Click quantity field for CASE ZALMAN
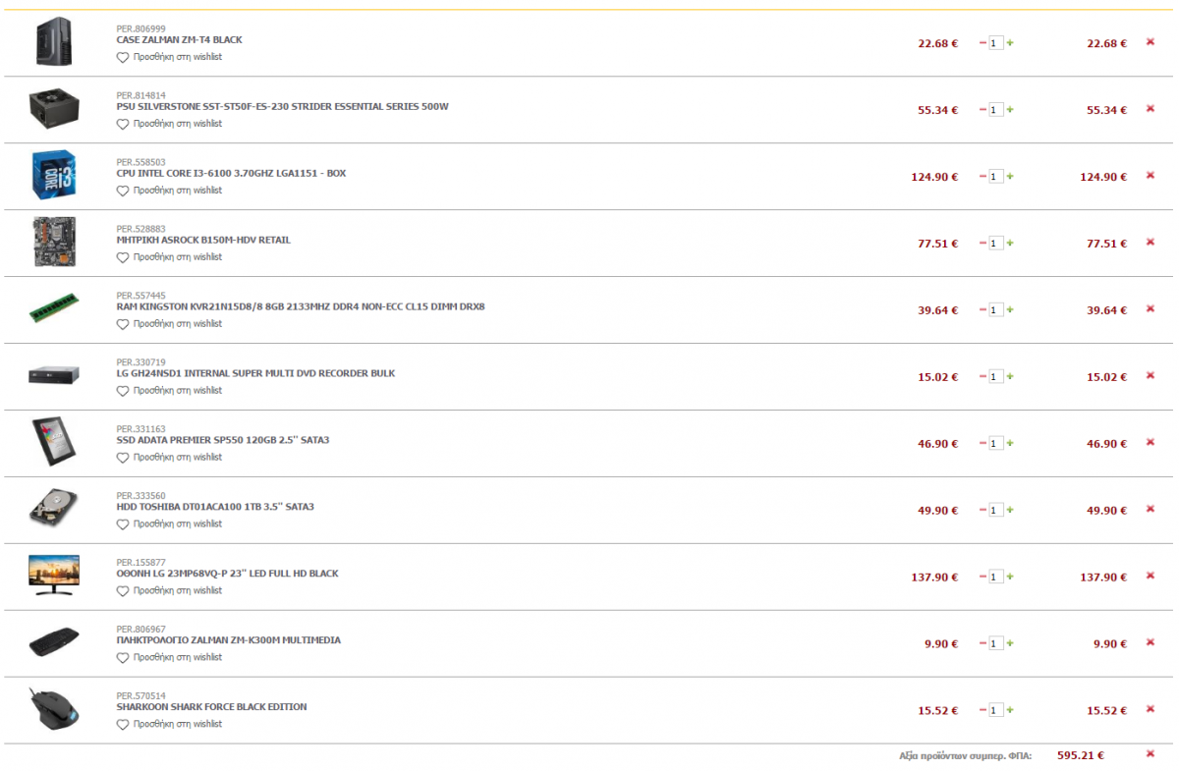Viewport: 1179px width, 771px height. (x=996, y=43)
